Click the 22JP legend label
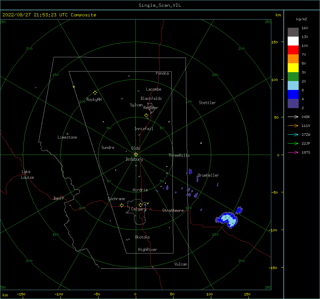The height and width of the screenshot is (299, 320). [306, 144]
